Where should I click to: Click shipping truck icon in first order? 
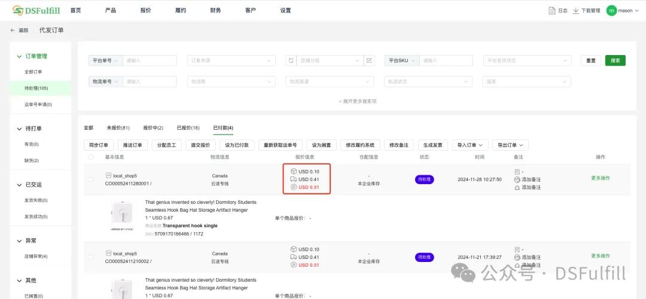[x=293, y=179]
